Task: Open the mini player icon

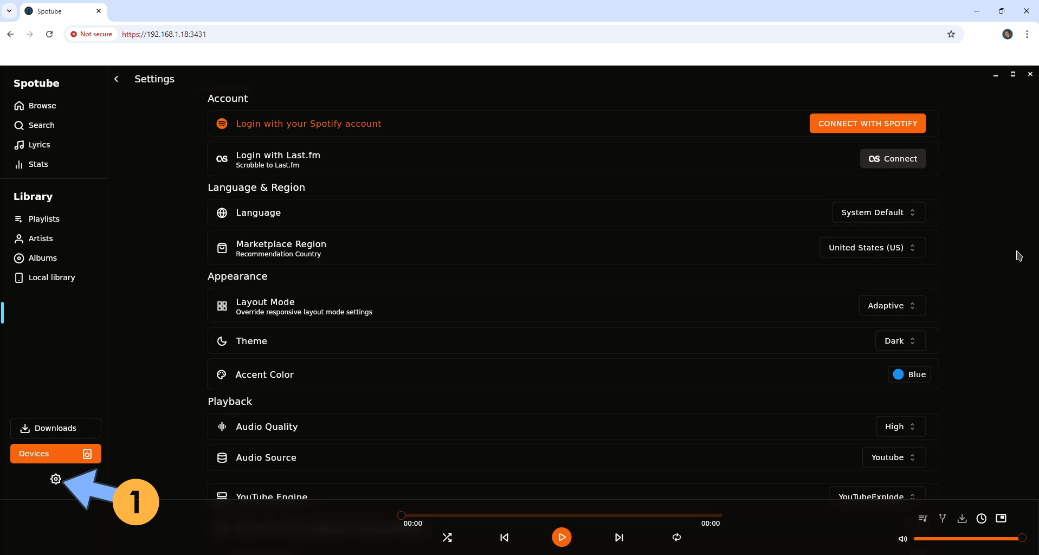Action: click(1001, 519)
